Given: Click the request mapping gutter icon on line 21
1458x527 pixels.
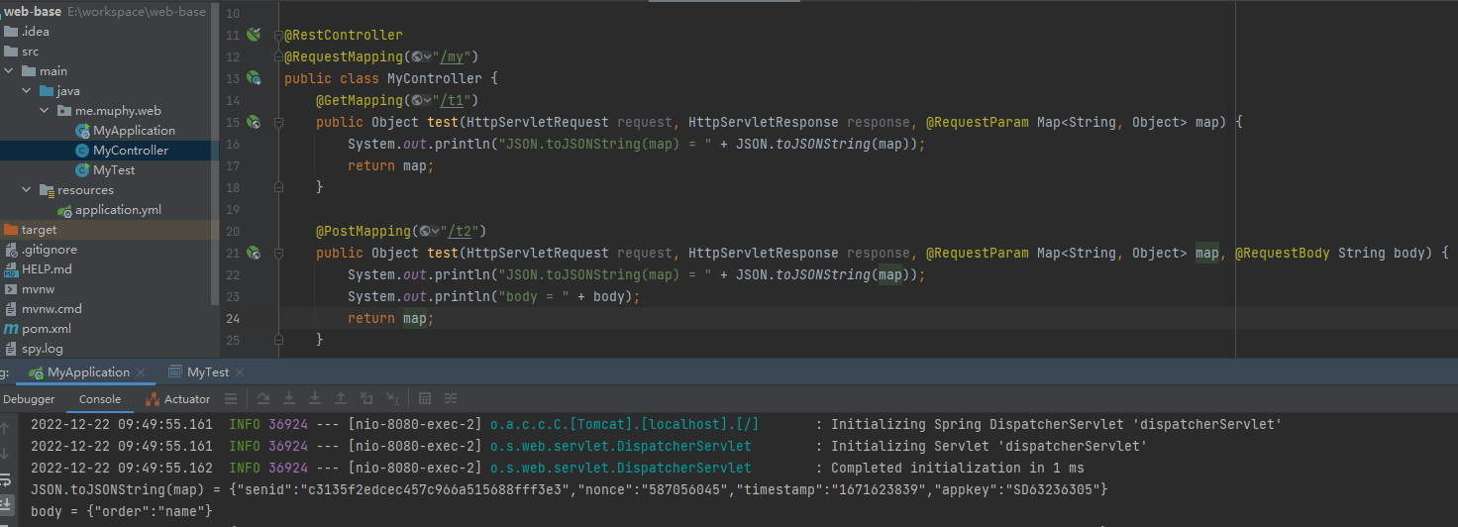Looking at the screenshot, I should point(254,253).
